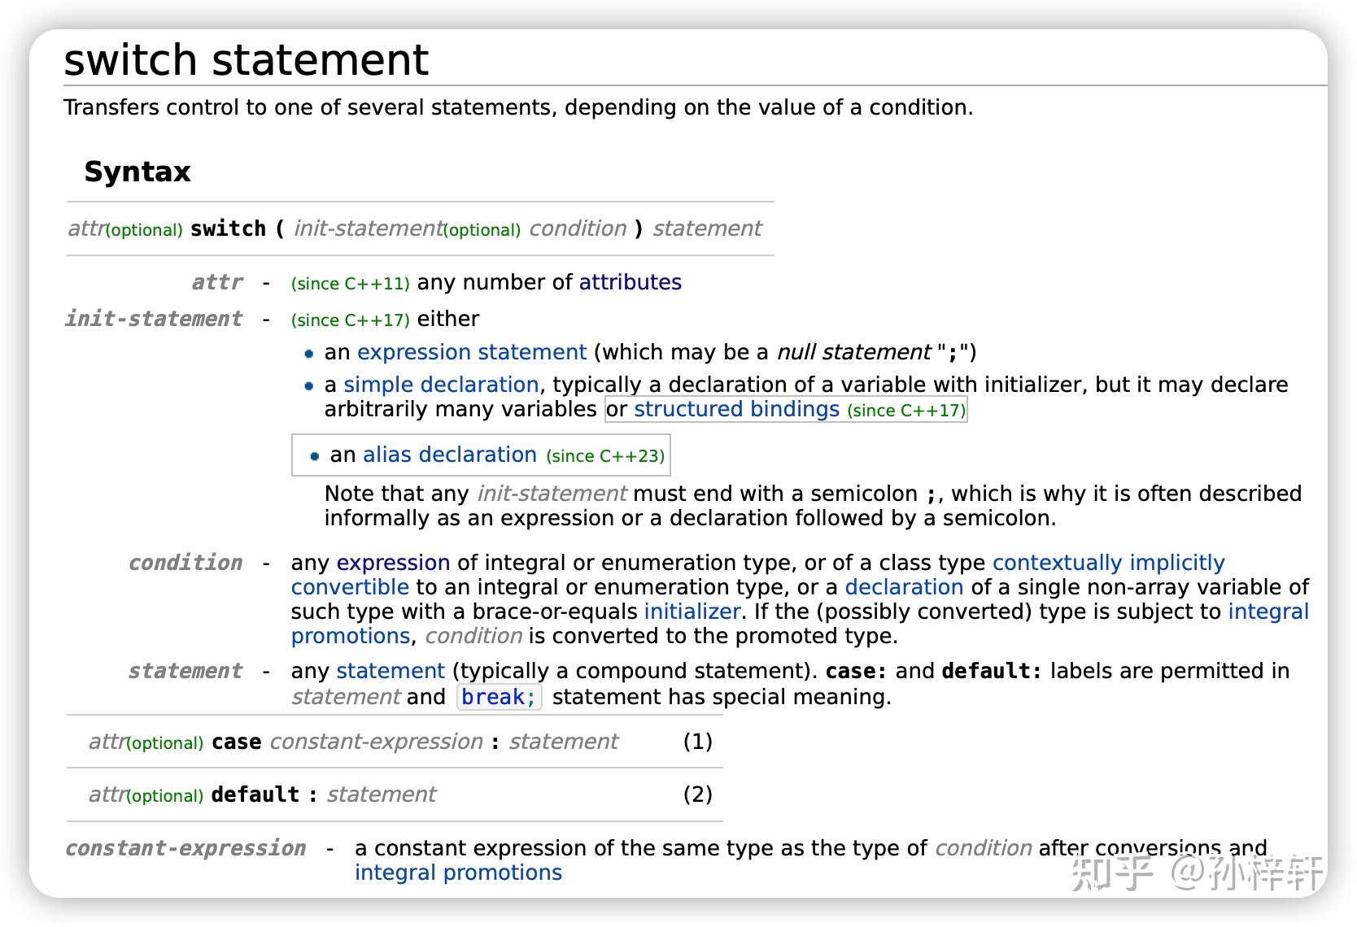Click the 'integral' link ending the condition line

click(1268, 611)
